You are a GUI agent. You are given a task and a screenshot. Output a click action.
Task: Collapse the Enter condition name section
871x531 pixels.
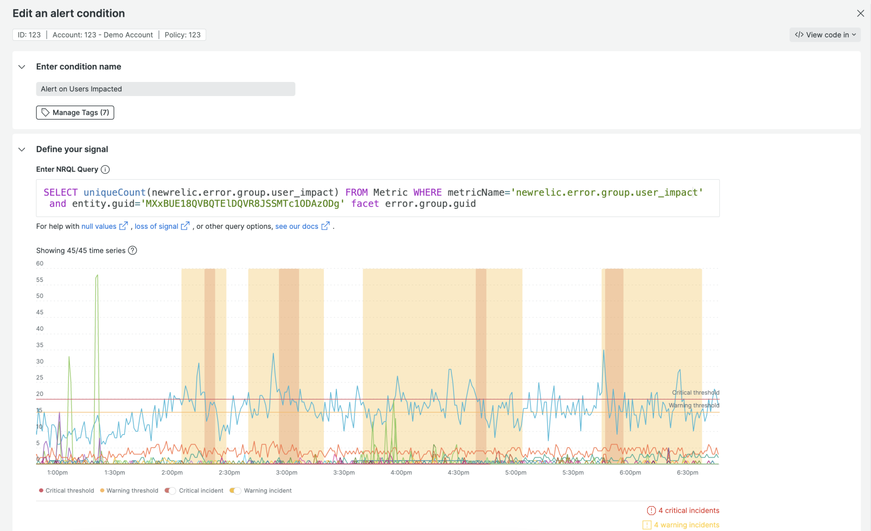pyautogui.click(x=21, y=67)
